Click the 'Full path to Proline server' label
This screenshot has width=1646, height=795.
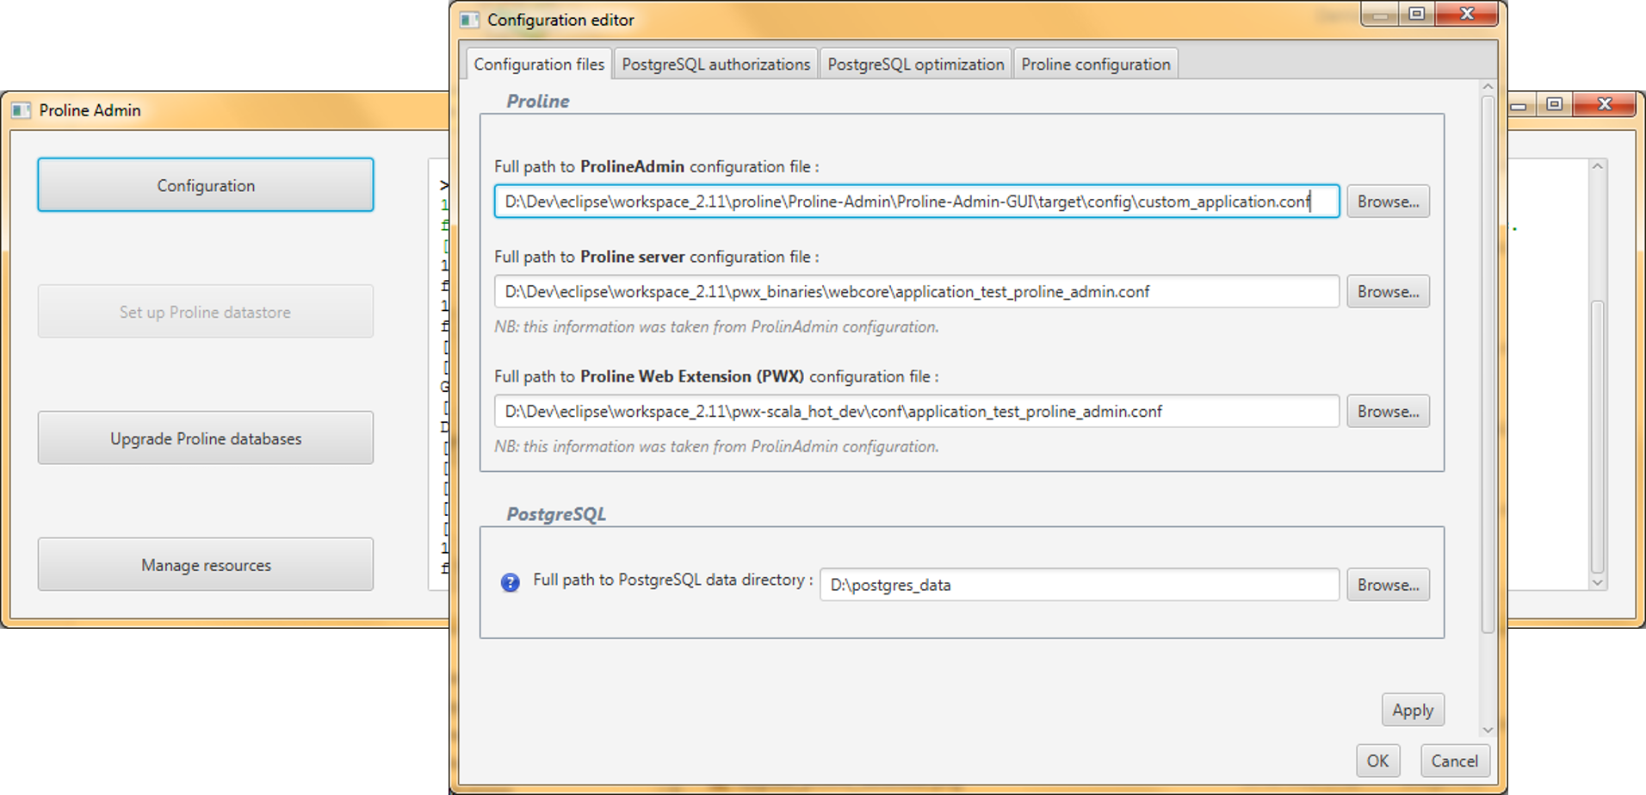656,257
